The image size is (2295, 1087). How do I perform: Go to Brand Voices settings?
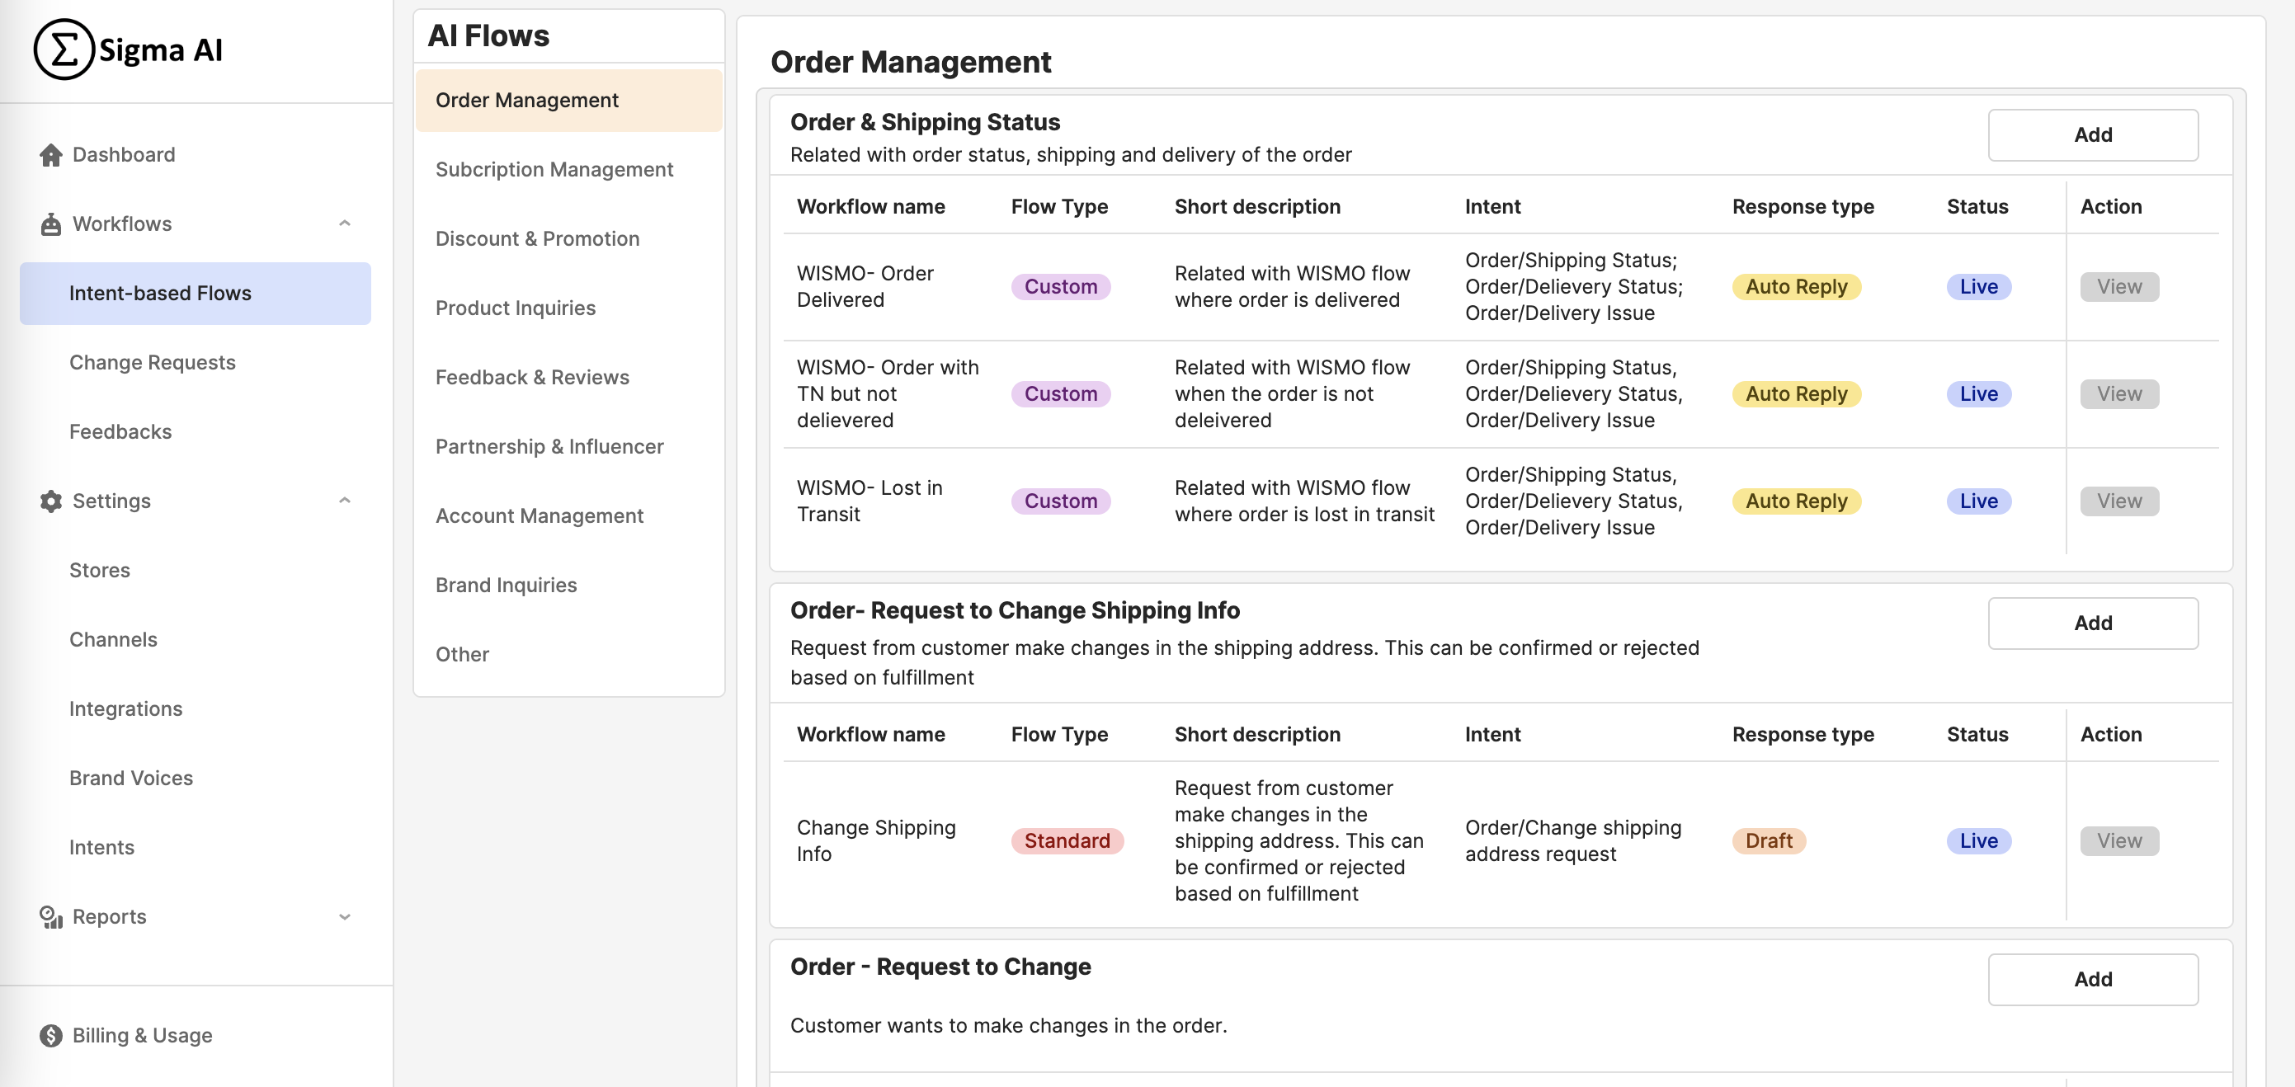point(131,778)
